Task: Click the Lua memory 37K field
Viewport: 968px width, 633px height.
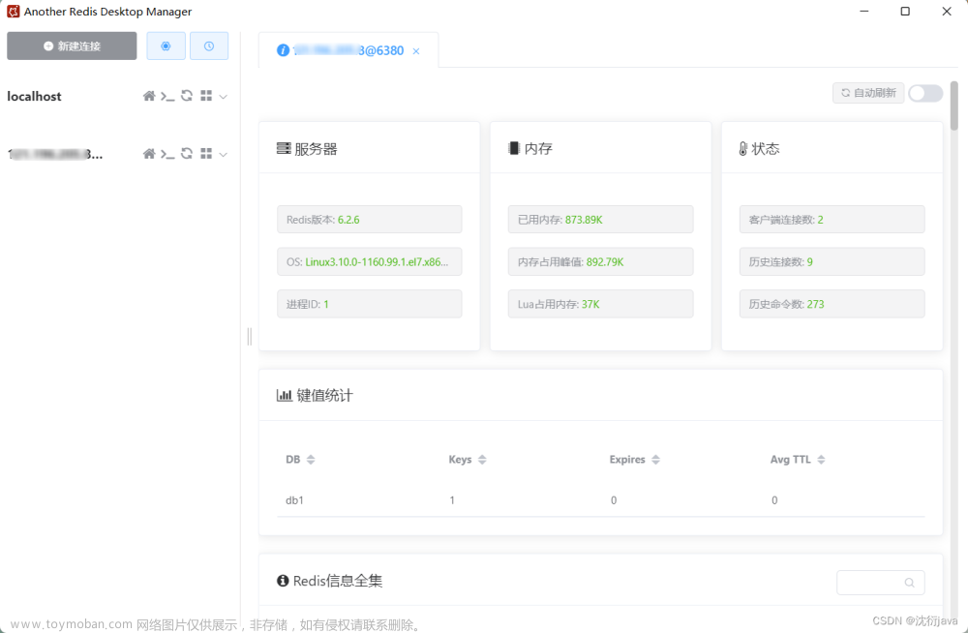Action: [601, 304]
